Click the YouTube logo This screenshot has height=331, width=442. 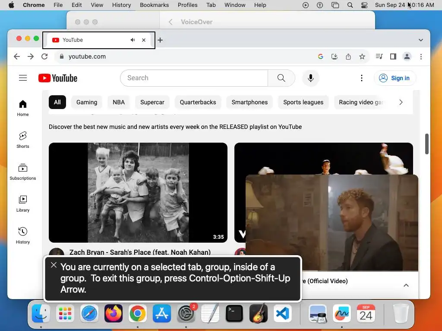click(58, 78)
